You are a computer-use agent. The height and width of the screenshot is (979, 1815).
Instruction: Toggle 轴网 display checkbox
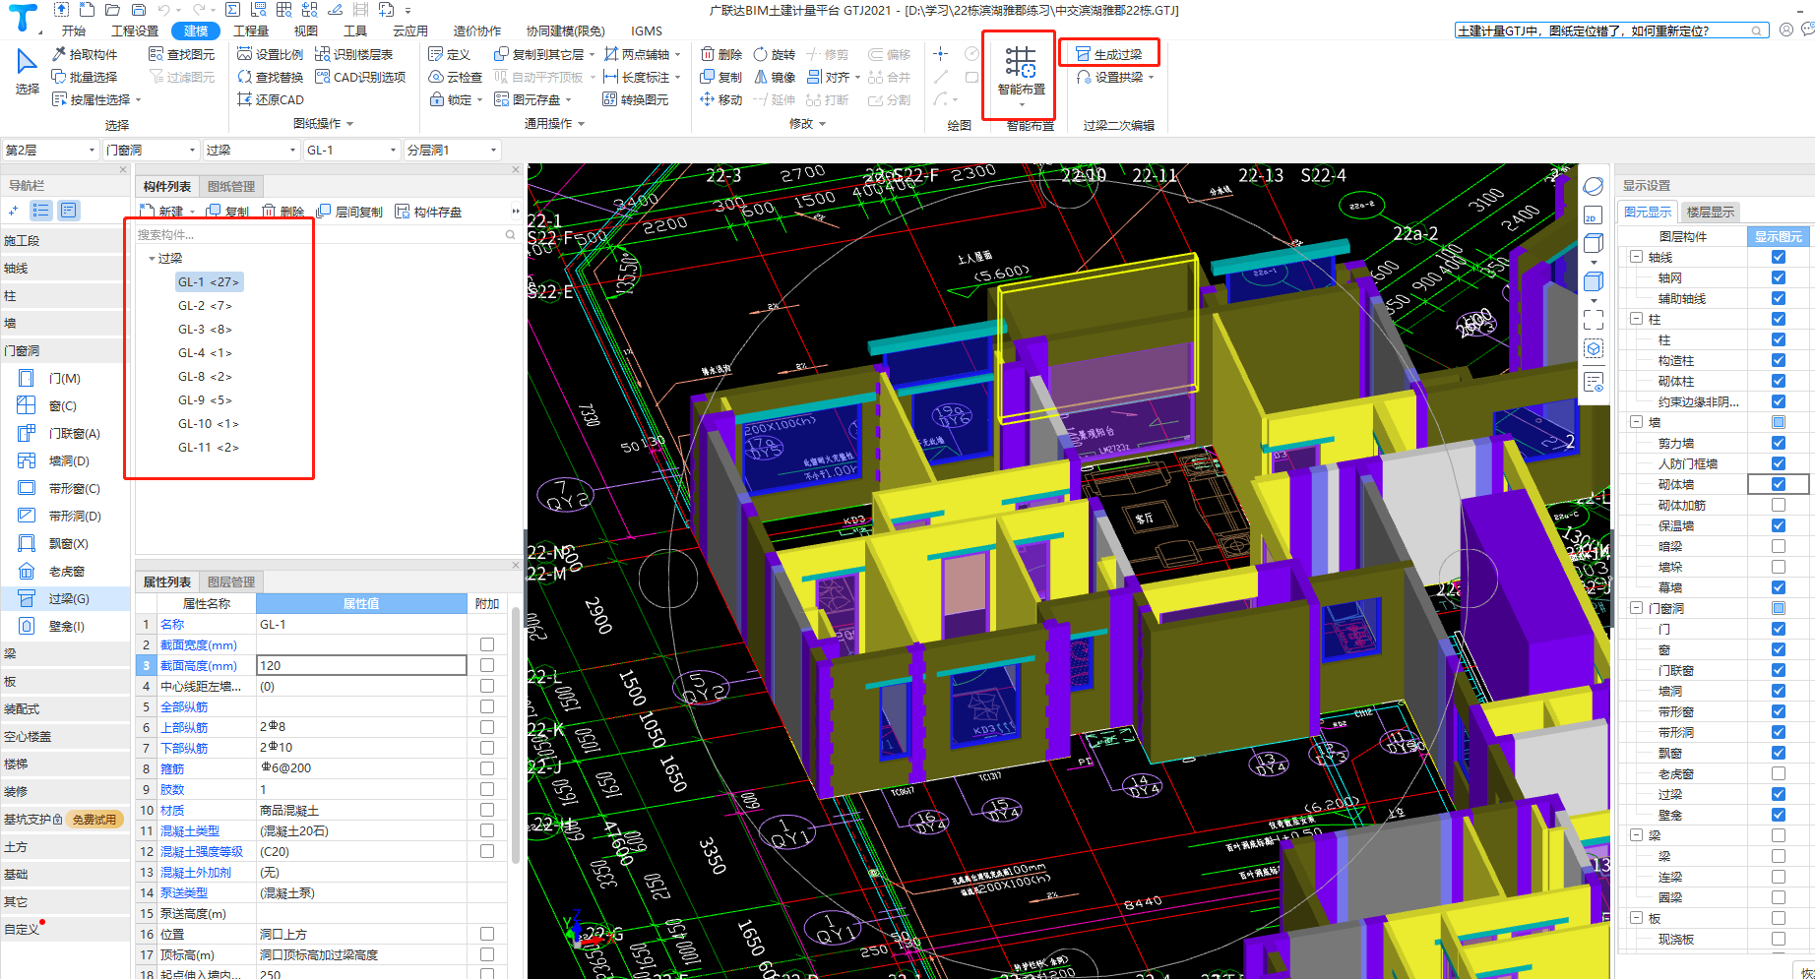pos(1778,277)
